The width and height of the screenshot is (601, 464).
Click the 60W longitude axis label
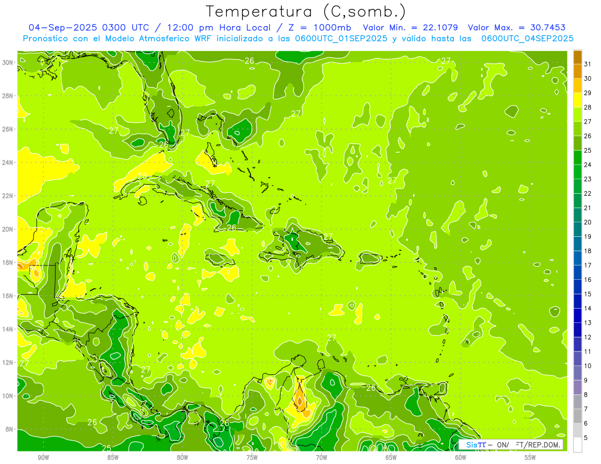tap(461, 457)
